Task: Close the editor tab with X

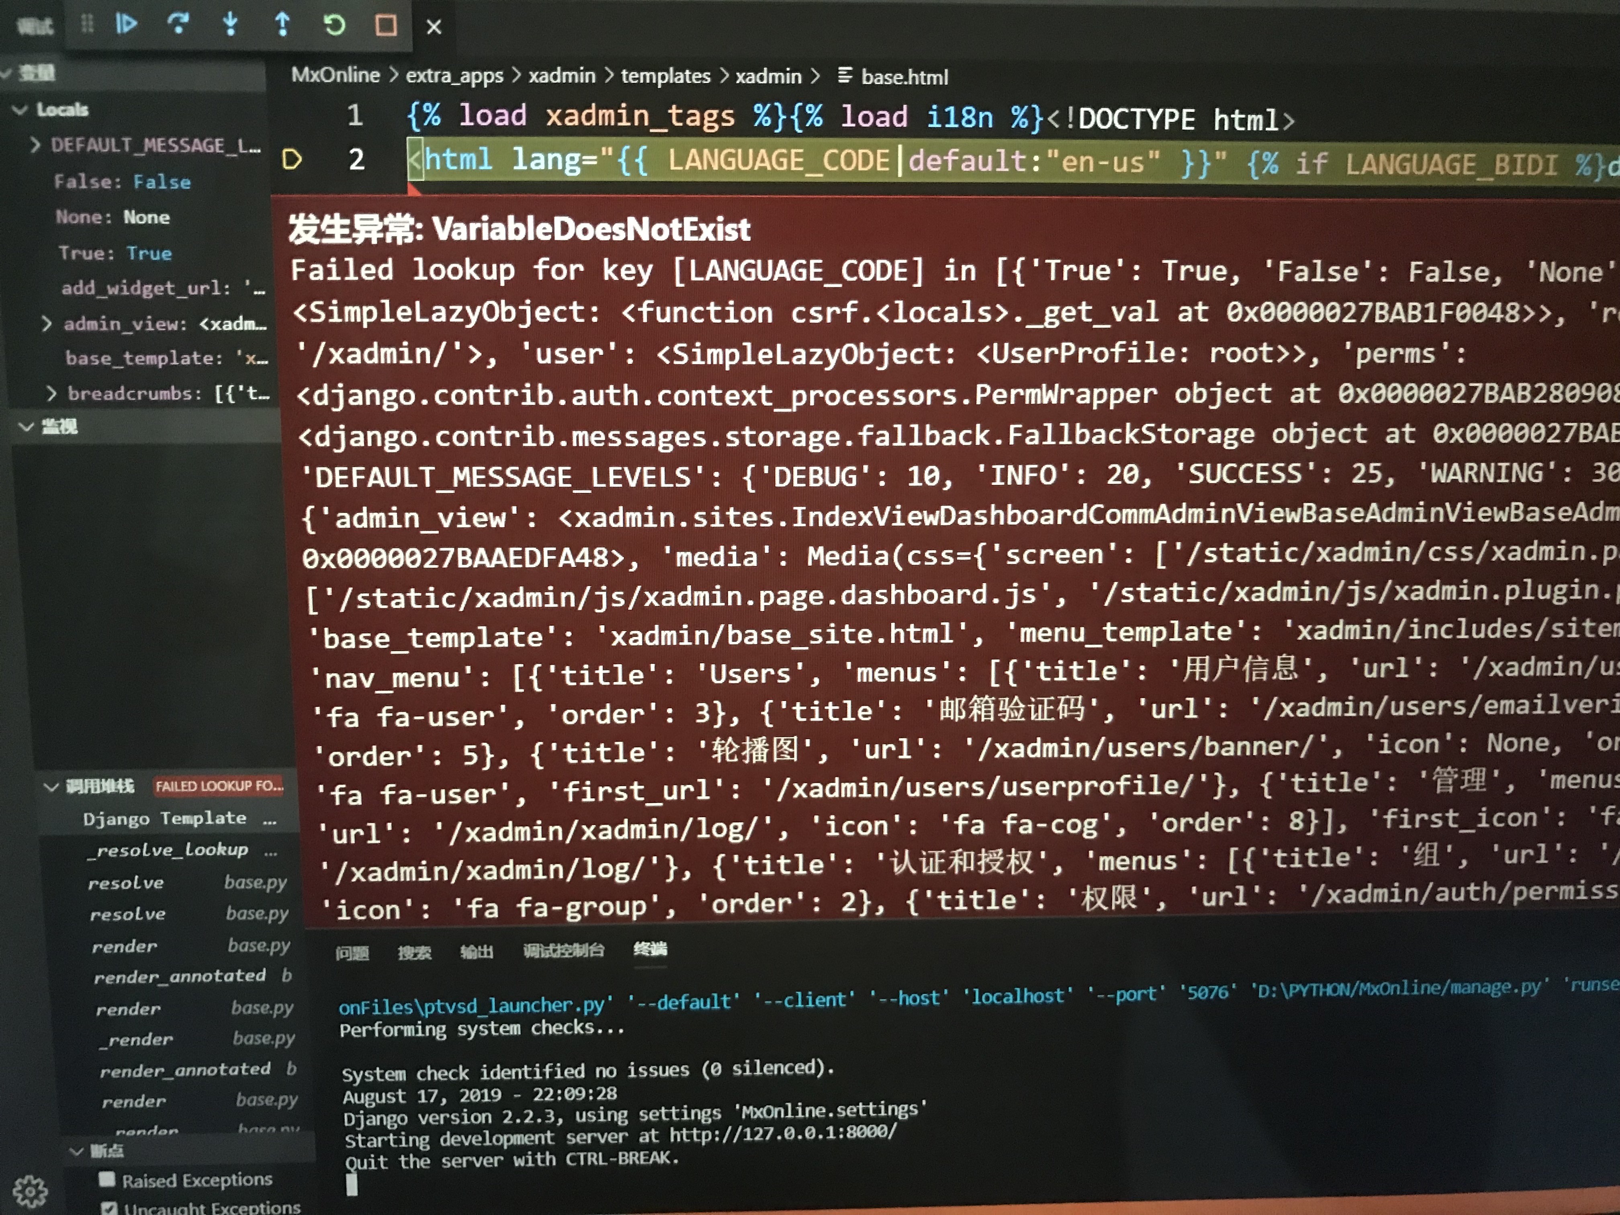Action: tap(434, 27)
